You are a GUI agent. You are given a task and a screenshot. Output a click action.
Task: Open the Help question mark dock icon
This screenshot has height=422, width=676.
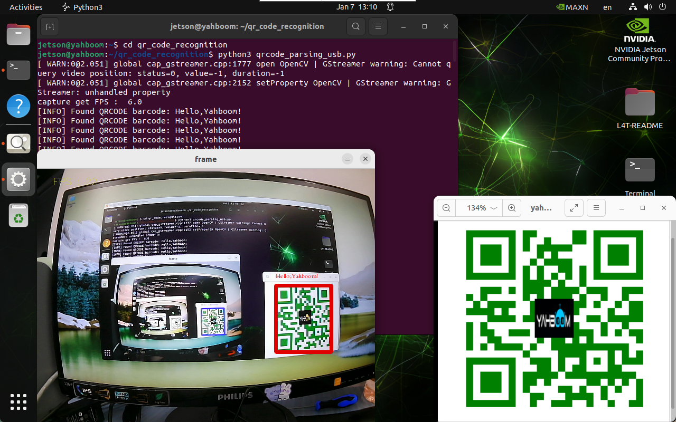click(18, 106)
